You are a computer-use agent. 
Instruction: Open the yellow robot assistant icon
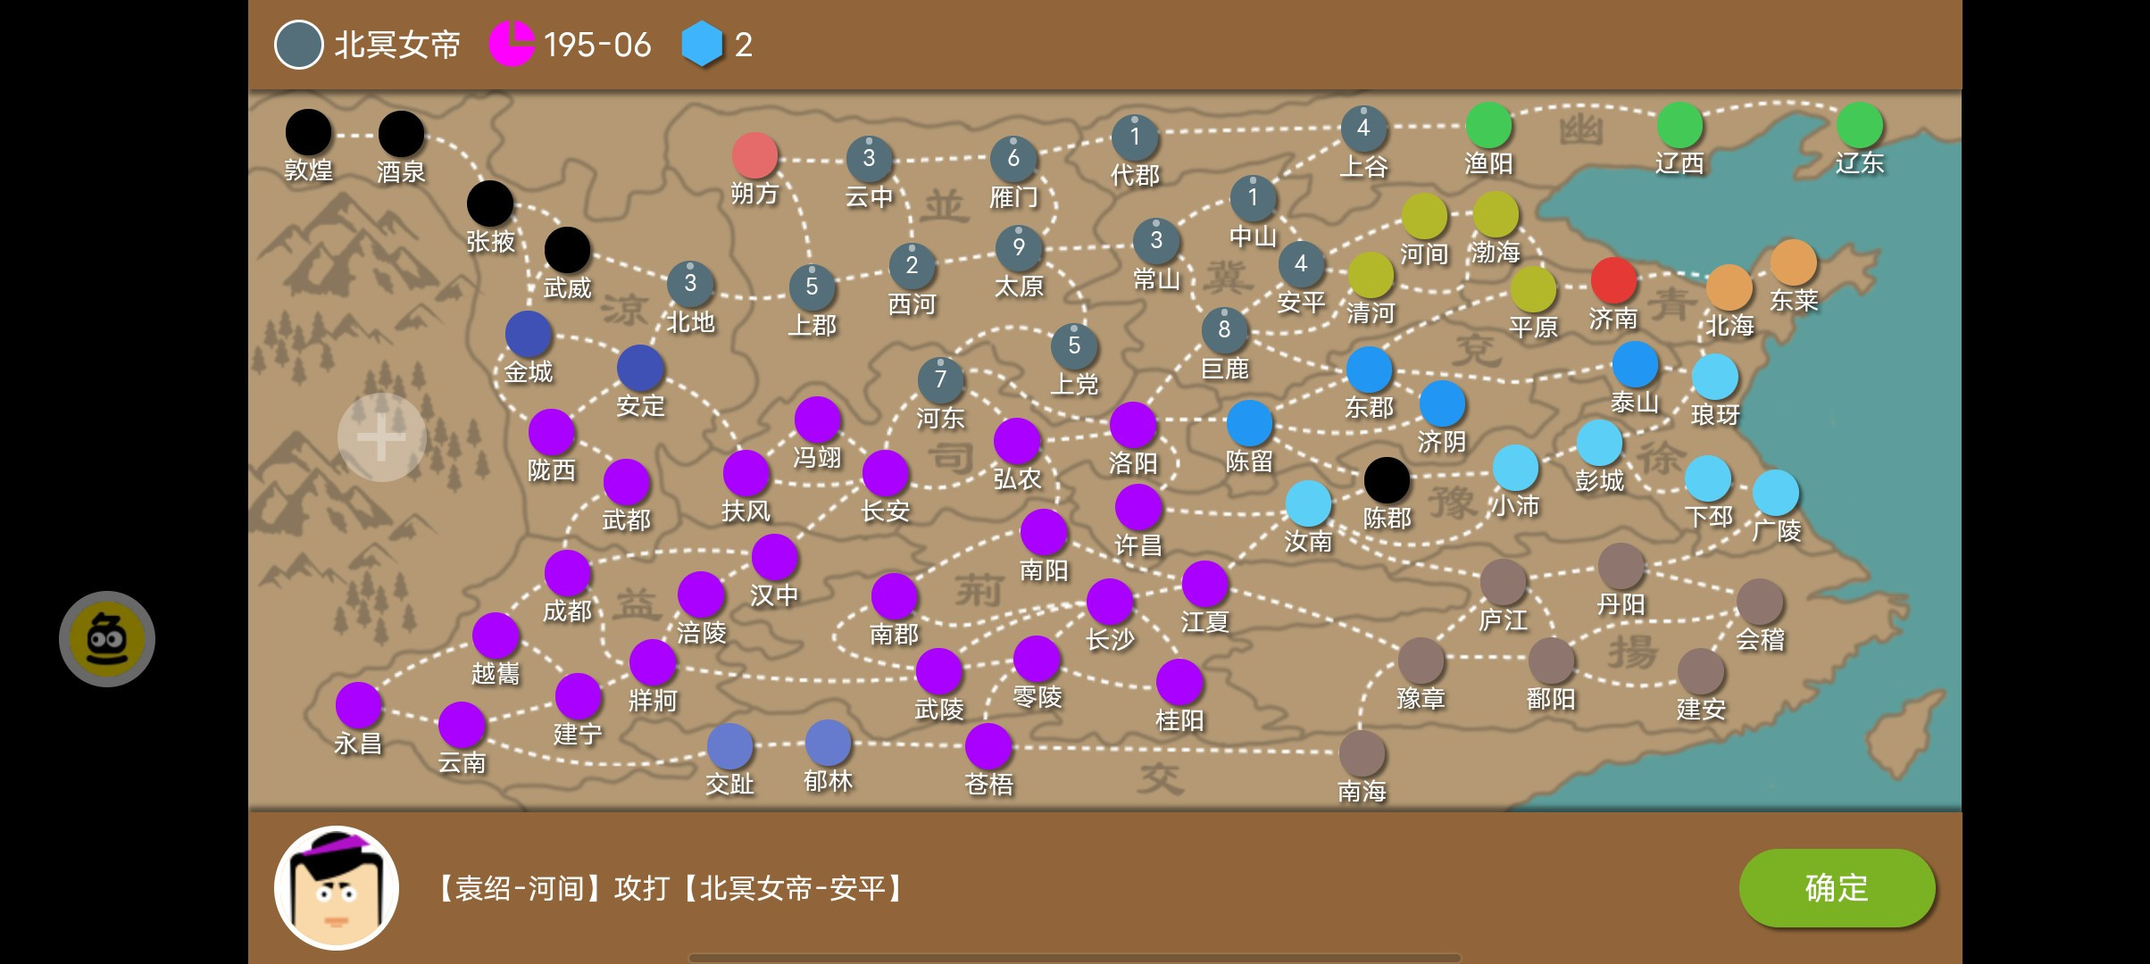coord(107,639)
